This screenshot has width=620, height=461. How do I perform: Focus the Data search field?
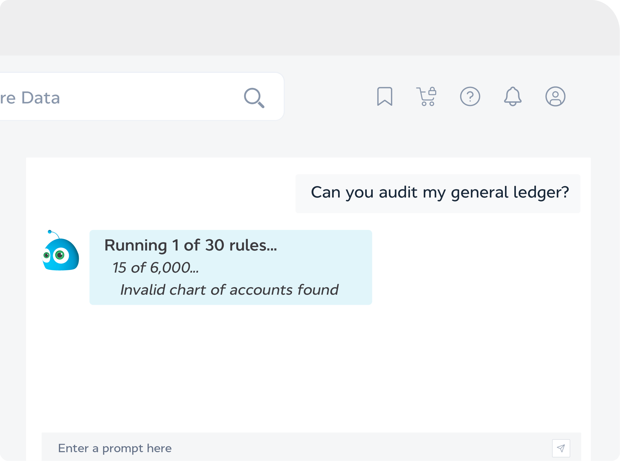[124, 98]
